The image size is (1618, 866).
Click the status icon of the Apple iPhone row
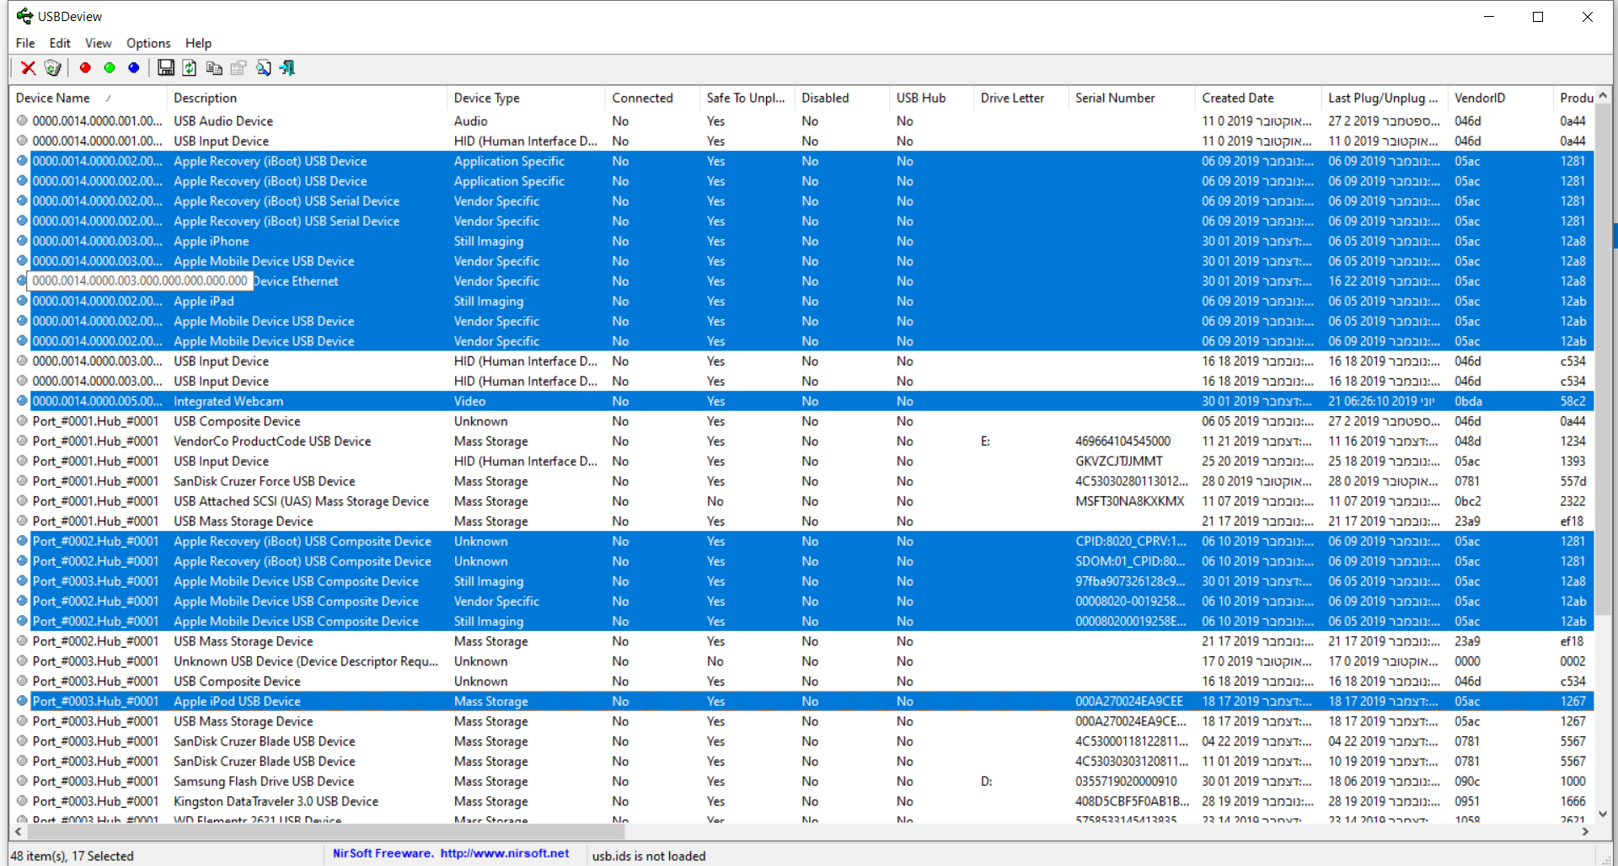22,241
